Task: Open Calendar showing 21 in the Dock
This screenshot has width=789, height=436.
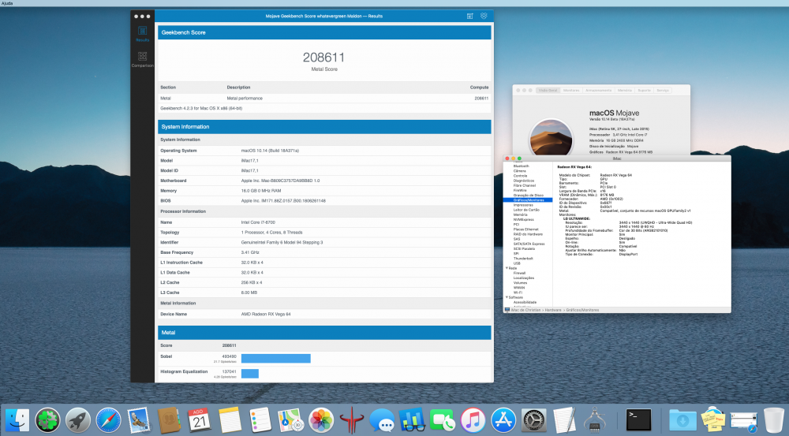Action: click(200, 420)
